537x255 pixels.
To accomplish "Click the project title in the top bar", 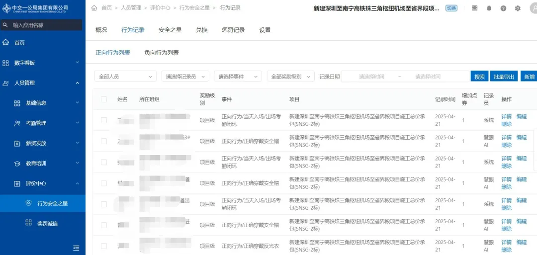I will tap(377, 8).
